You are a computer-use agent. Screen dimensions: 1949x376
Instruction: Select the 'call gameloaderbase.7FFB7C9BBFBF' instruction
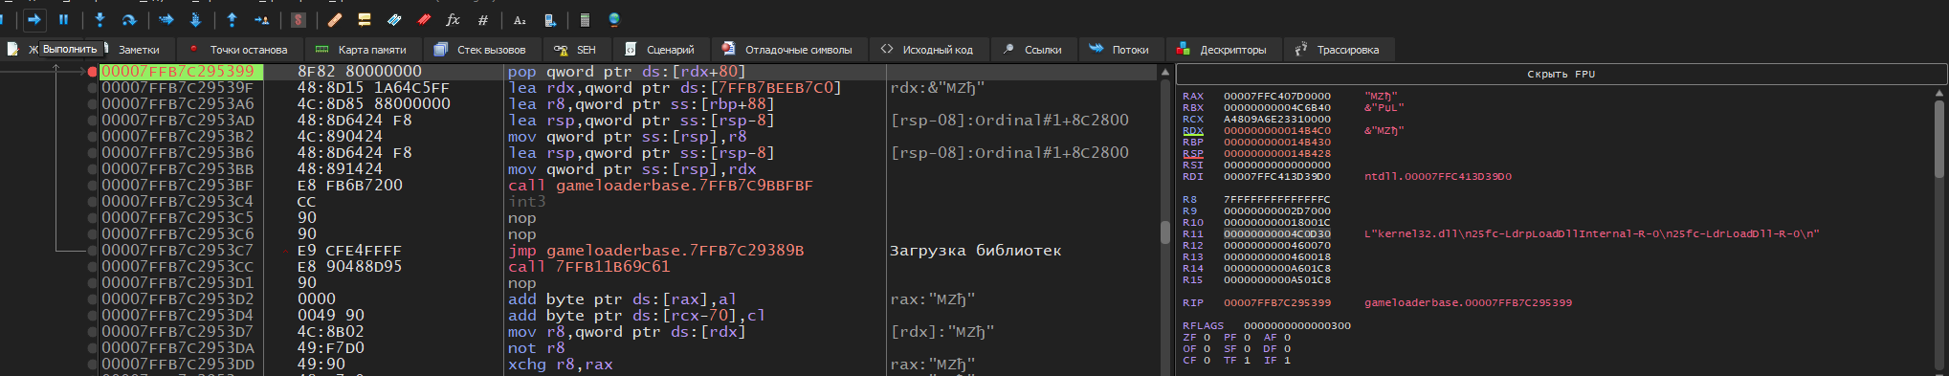[660, 186]
